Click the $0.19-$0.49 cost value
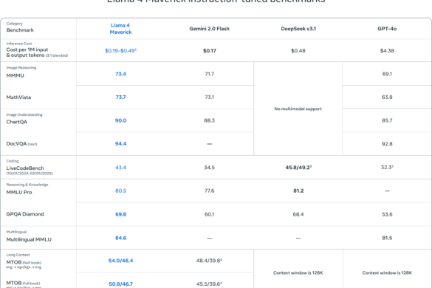The width and height of the screenshot is (432, 288). click(x=120, y=51)
